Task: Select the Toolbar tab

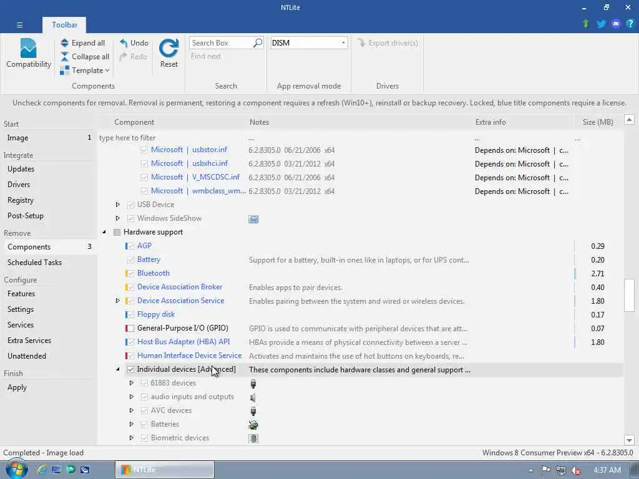Action: click(64, 25)
